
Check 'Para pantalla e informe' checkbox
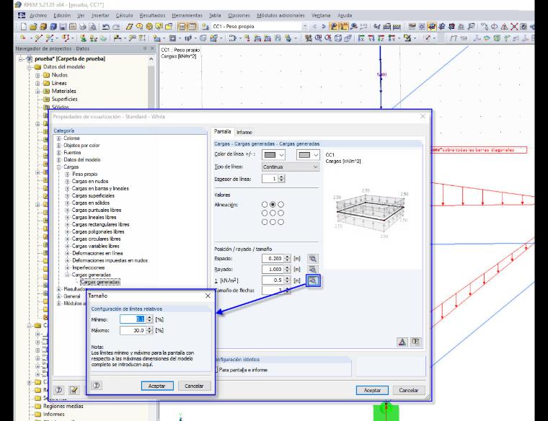[x=216, y=370]
